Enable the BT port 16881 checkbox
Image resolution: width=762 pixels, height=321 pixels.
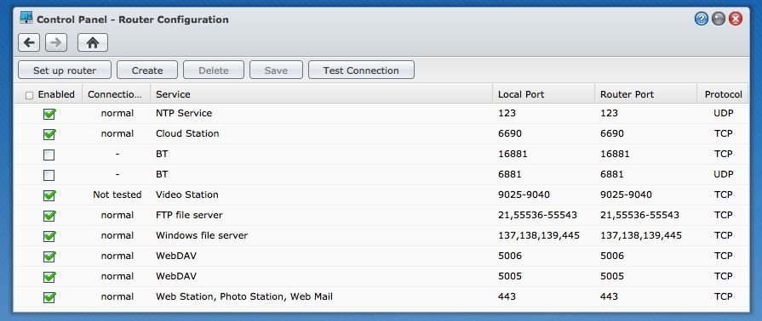pos(49,155)
